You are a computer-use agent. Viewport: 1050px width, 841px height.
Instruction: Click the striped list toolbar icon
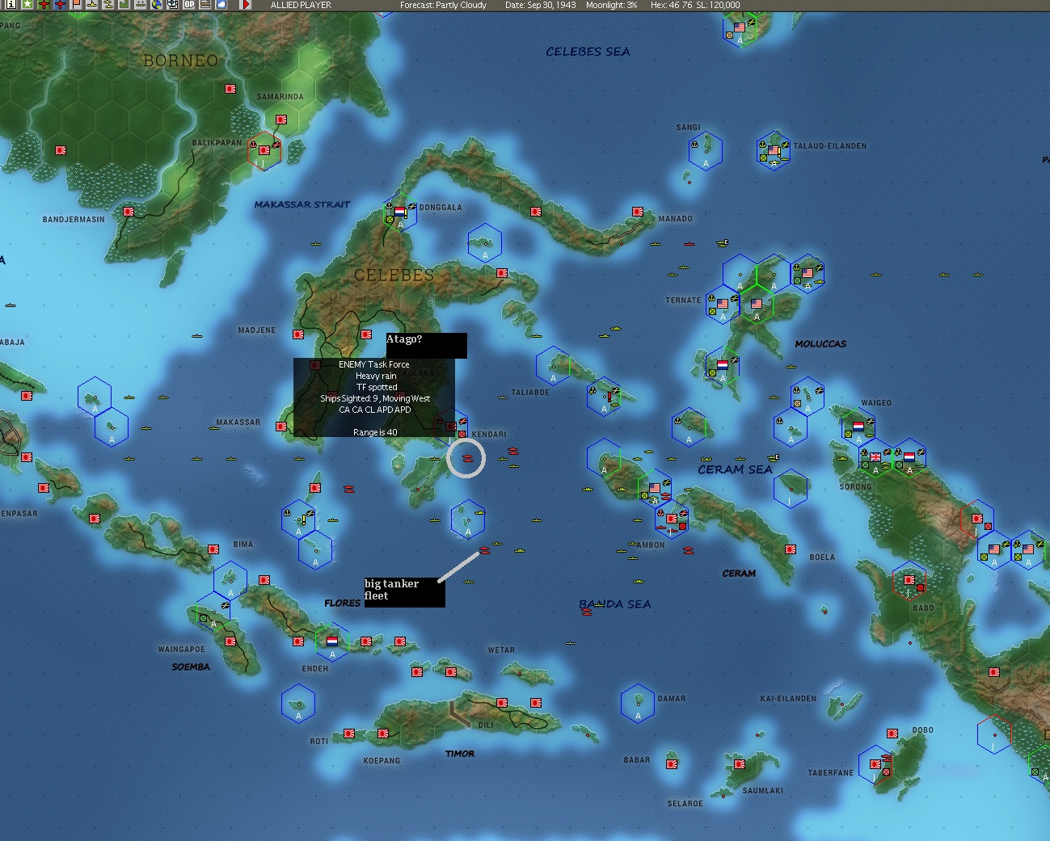[205, 4]
